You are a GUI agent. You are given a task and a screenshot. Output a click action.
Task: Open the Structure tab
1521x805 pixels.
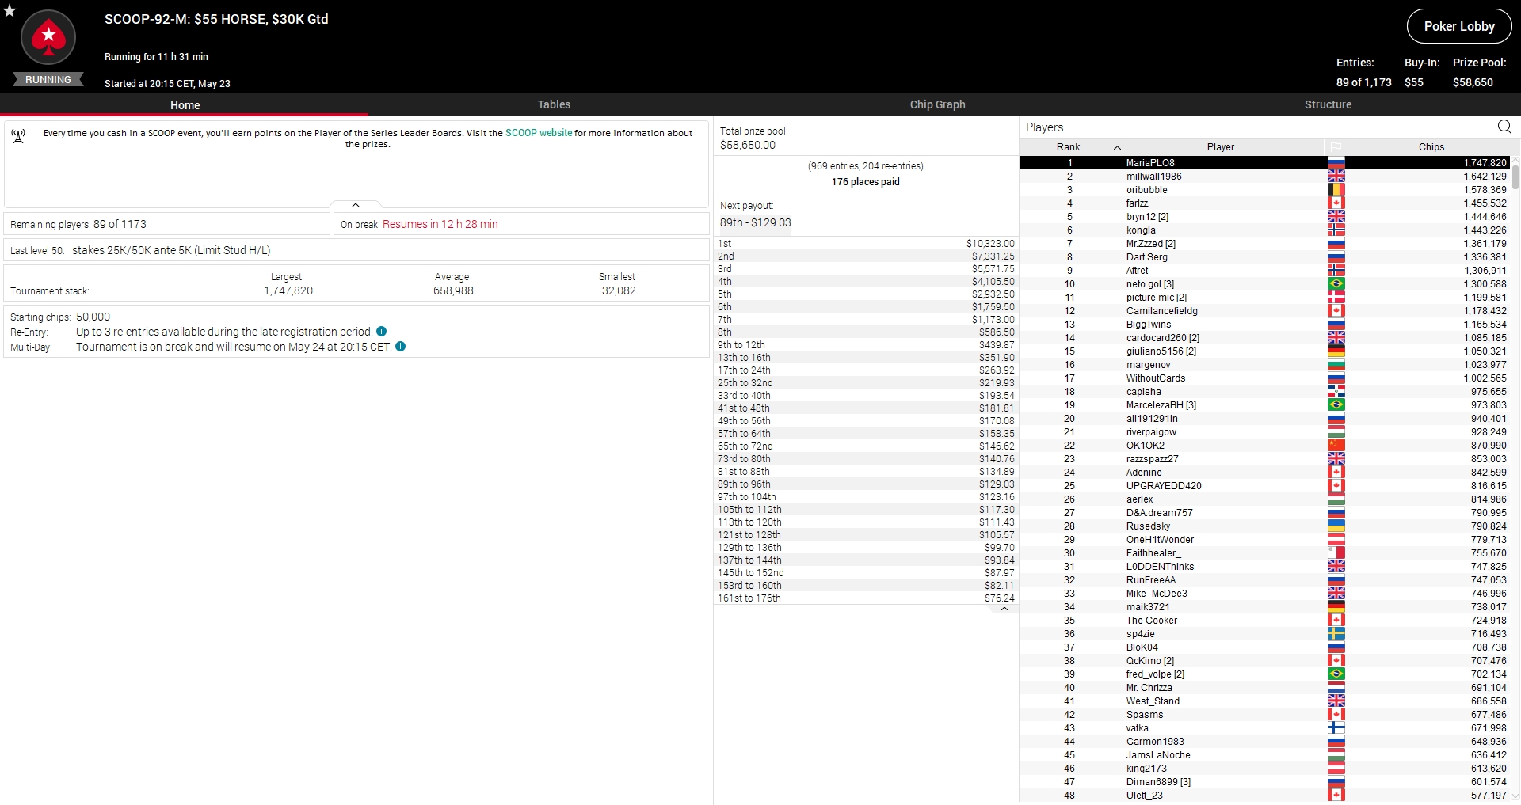pos(1328,104)
